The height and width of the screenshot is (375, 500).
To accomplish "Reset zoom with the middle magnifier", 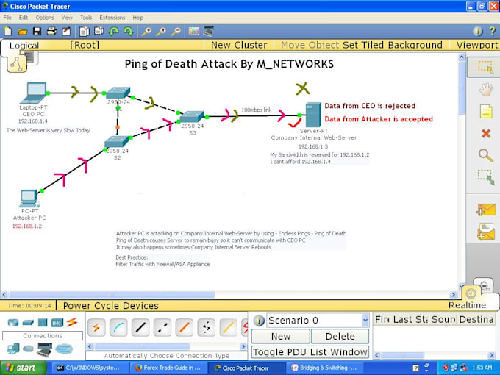I will click(161, 31).
